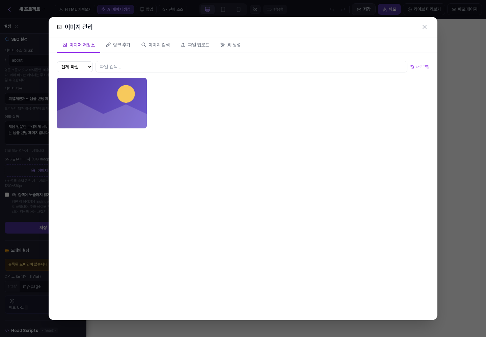
Task: Open 배포 페이지 in the editor toolbar
Action: (464, 9)
